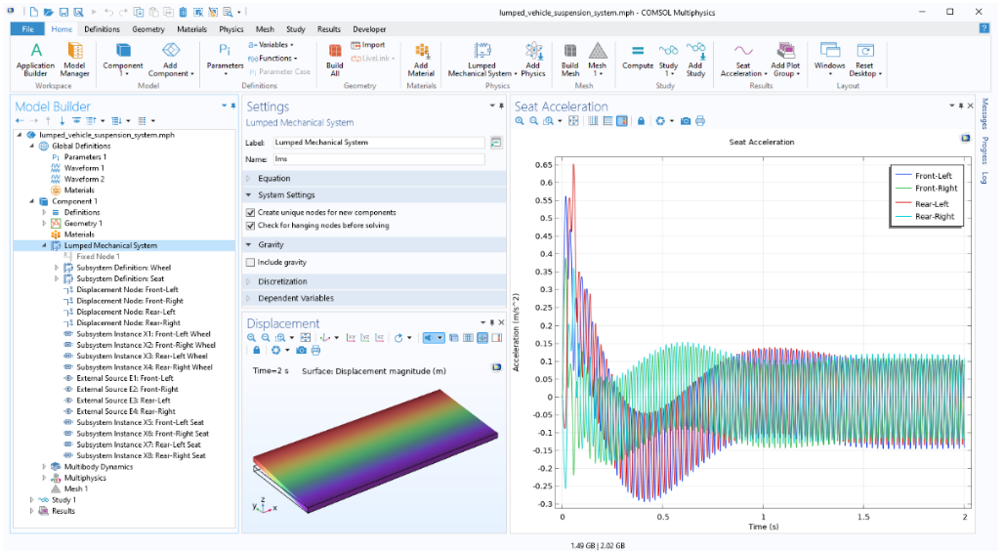The width and height of the screenshot is (1003, 551).
Task: Switch to the Physics ribbon tab
Action: [230, 29]
